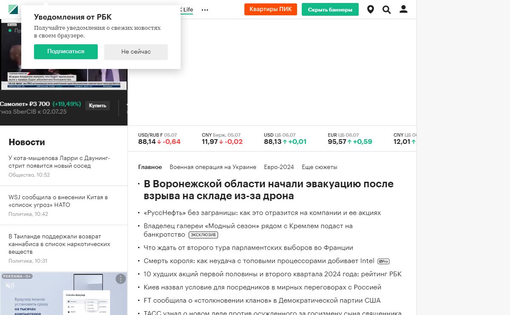The image size is (510, 315).
Task: Click the «Общество, 10:52» category label
Action: [x=29, y=175]
